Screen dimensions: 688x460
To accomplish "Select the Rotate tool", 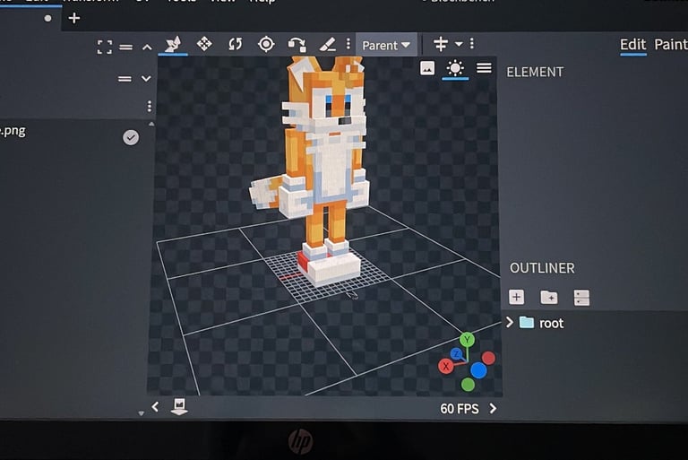I will (x=236, y=44).
